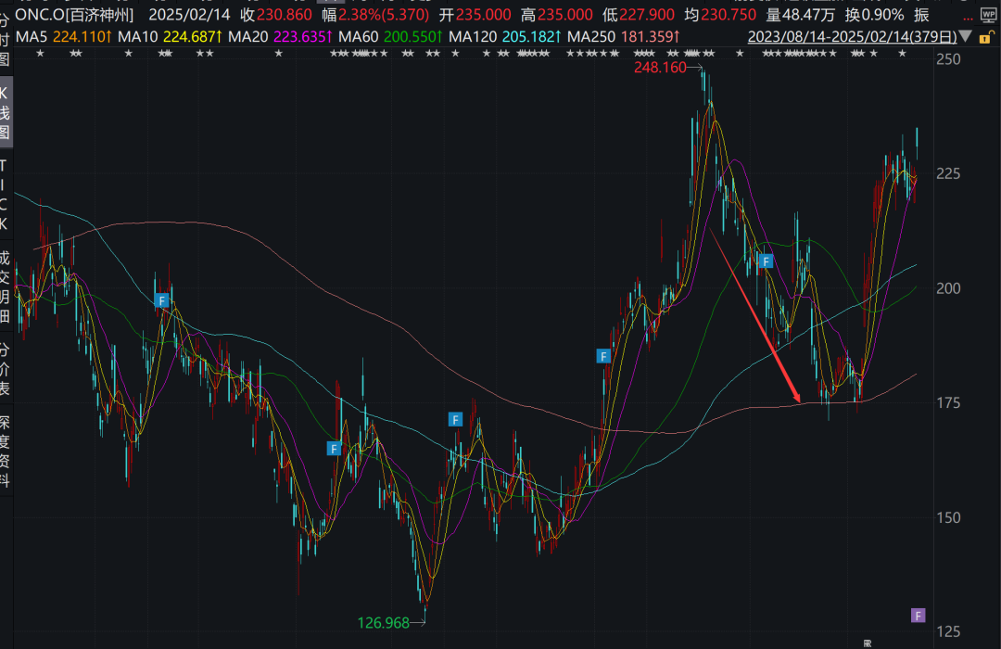Click the purple F marker at bottom right
The width and height of the screenshot is (1001, 649).
[x=918, y=615]
